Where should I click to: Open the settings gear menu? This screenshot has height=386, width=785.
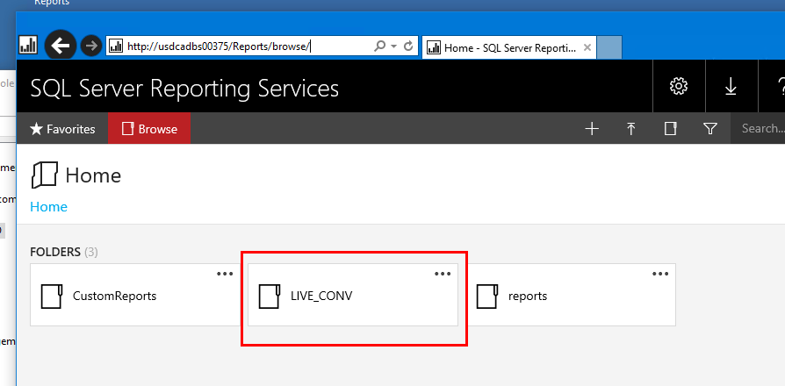(678, 86)
